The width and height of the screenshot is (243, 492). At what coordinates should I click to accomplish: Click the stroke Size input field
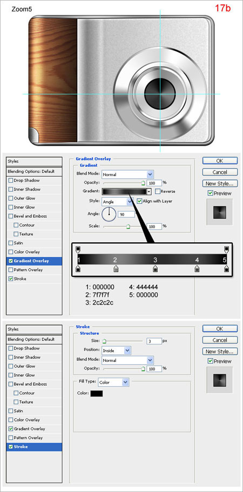154,341
